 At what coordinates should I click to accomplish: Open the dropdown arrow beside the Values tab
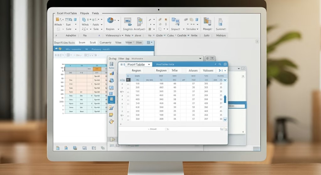tap(225, 71)
